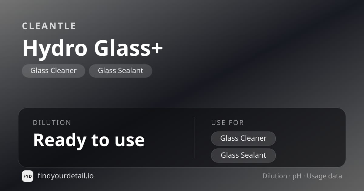364x191 pixels.
Task: Click the CLEANTLE brand label
Action: (x=49, y=26)
